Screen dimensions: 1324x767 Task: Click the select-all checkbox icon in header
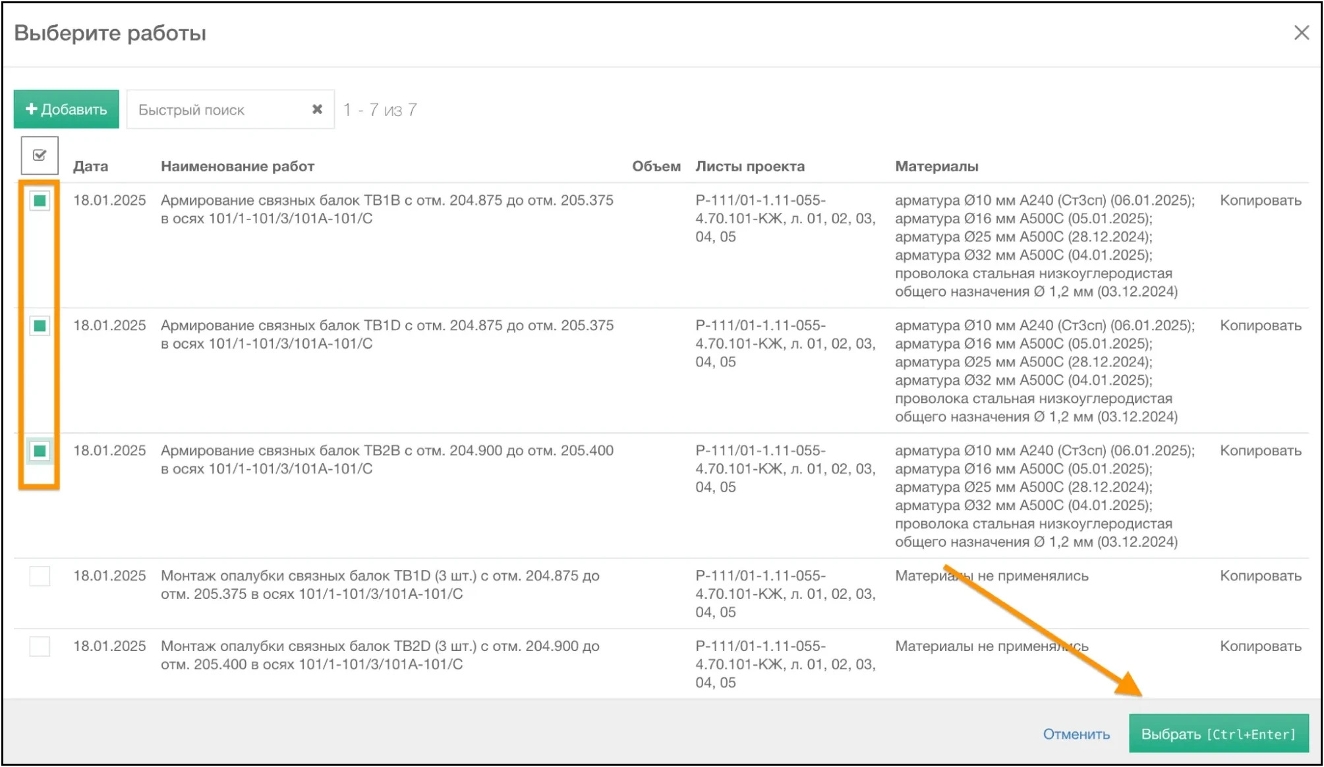(x=40, y=156)
